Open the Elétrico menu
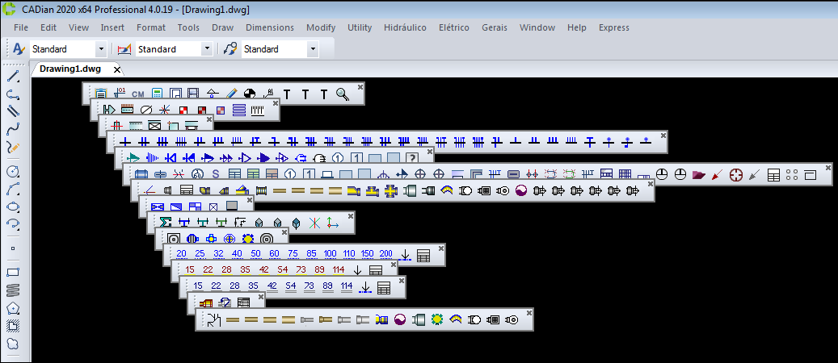Screen dimensions: 838x363 click(x=453, y=27)
